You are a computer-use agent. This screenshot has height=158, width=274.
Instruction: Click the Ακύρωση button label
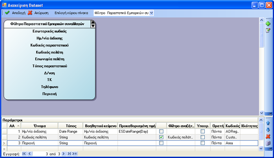click(x=41, y=13)
